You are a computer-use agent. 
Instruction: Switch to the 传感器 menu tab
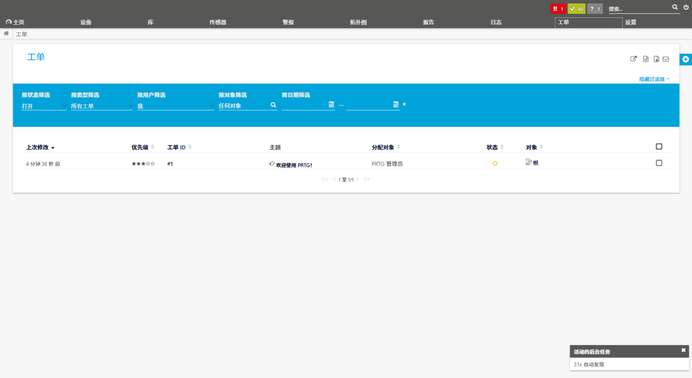(217, 21)
